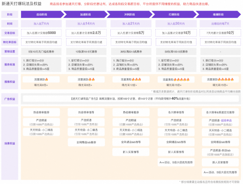Image resolution: width=243 pixels, height=184 pixels.
Task: Click 热卖榜单推荐 under 启动阶段
Action: coord(41,112)
